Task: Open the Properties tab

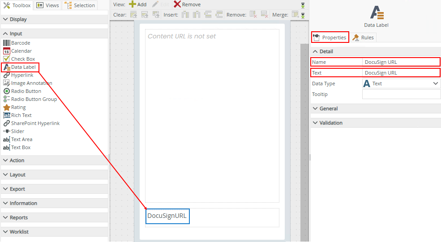Action: (330, 38)
